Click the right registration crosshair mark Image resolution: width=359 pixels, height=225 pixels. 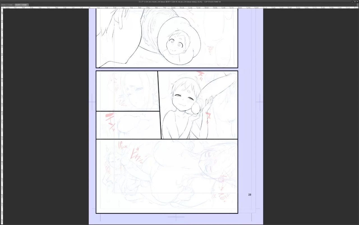[260, 102]
